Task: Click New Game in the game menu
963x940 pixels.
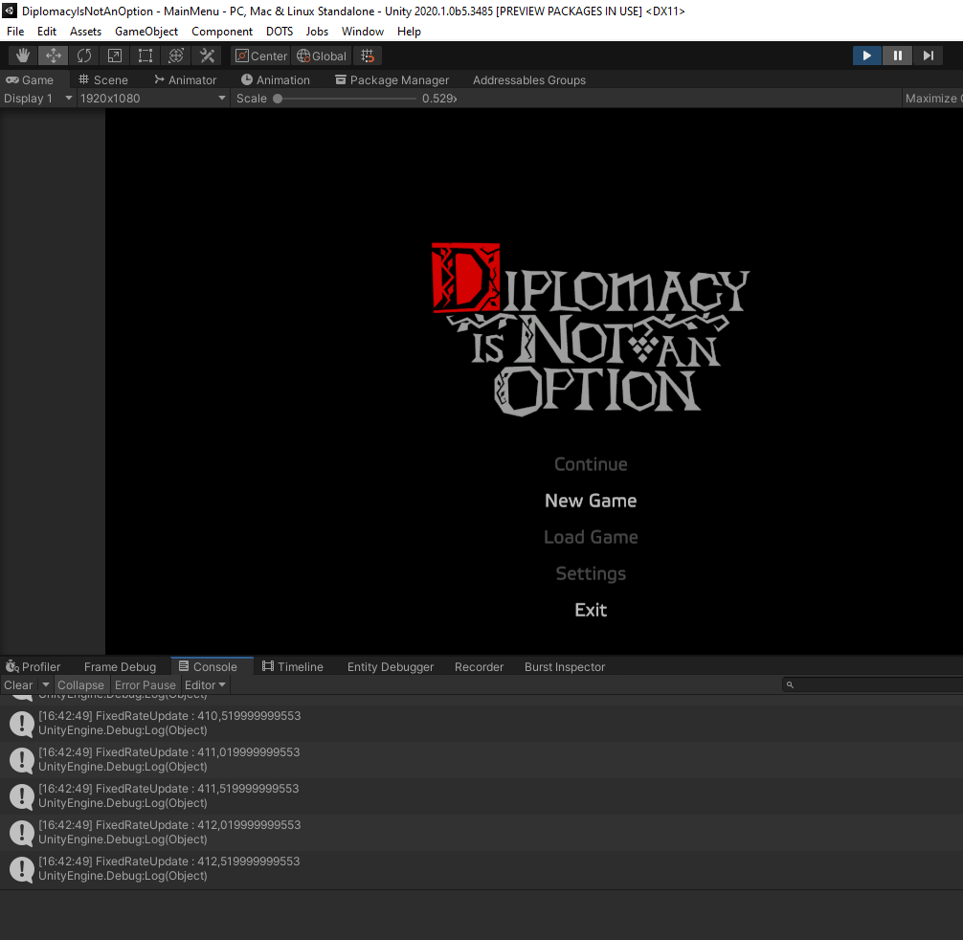Action: point(591,501)
